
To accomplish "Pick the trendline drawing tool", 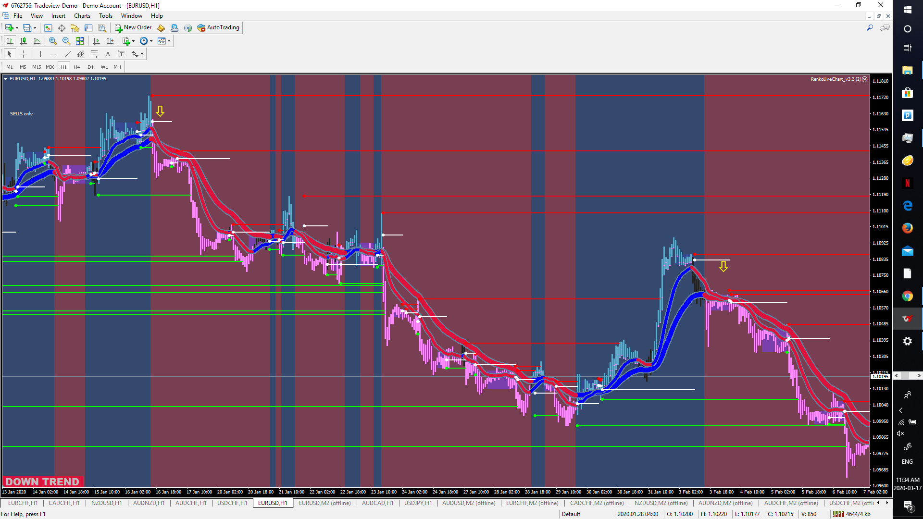I will coord(67,54).
